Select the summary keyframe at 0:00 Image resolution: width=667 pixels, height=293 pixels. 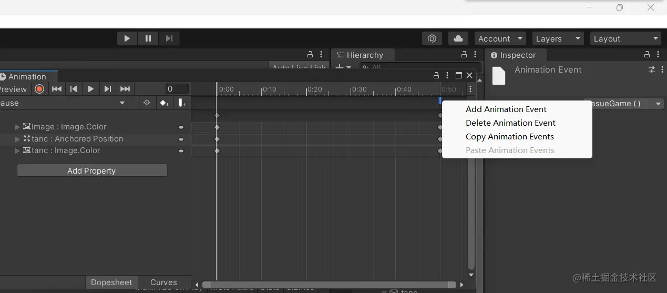click(x=217, y=115)
